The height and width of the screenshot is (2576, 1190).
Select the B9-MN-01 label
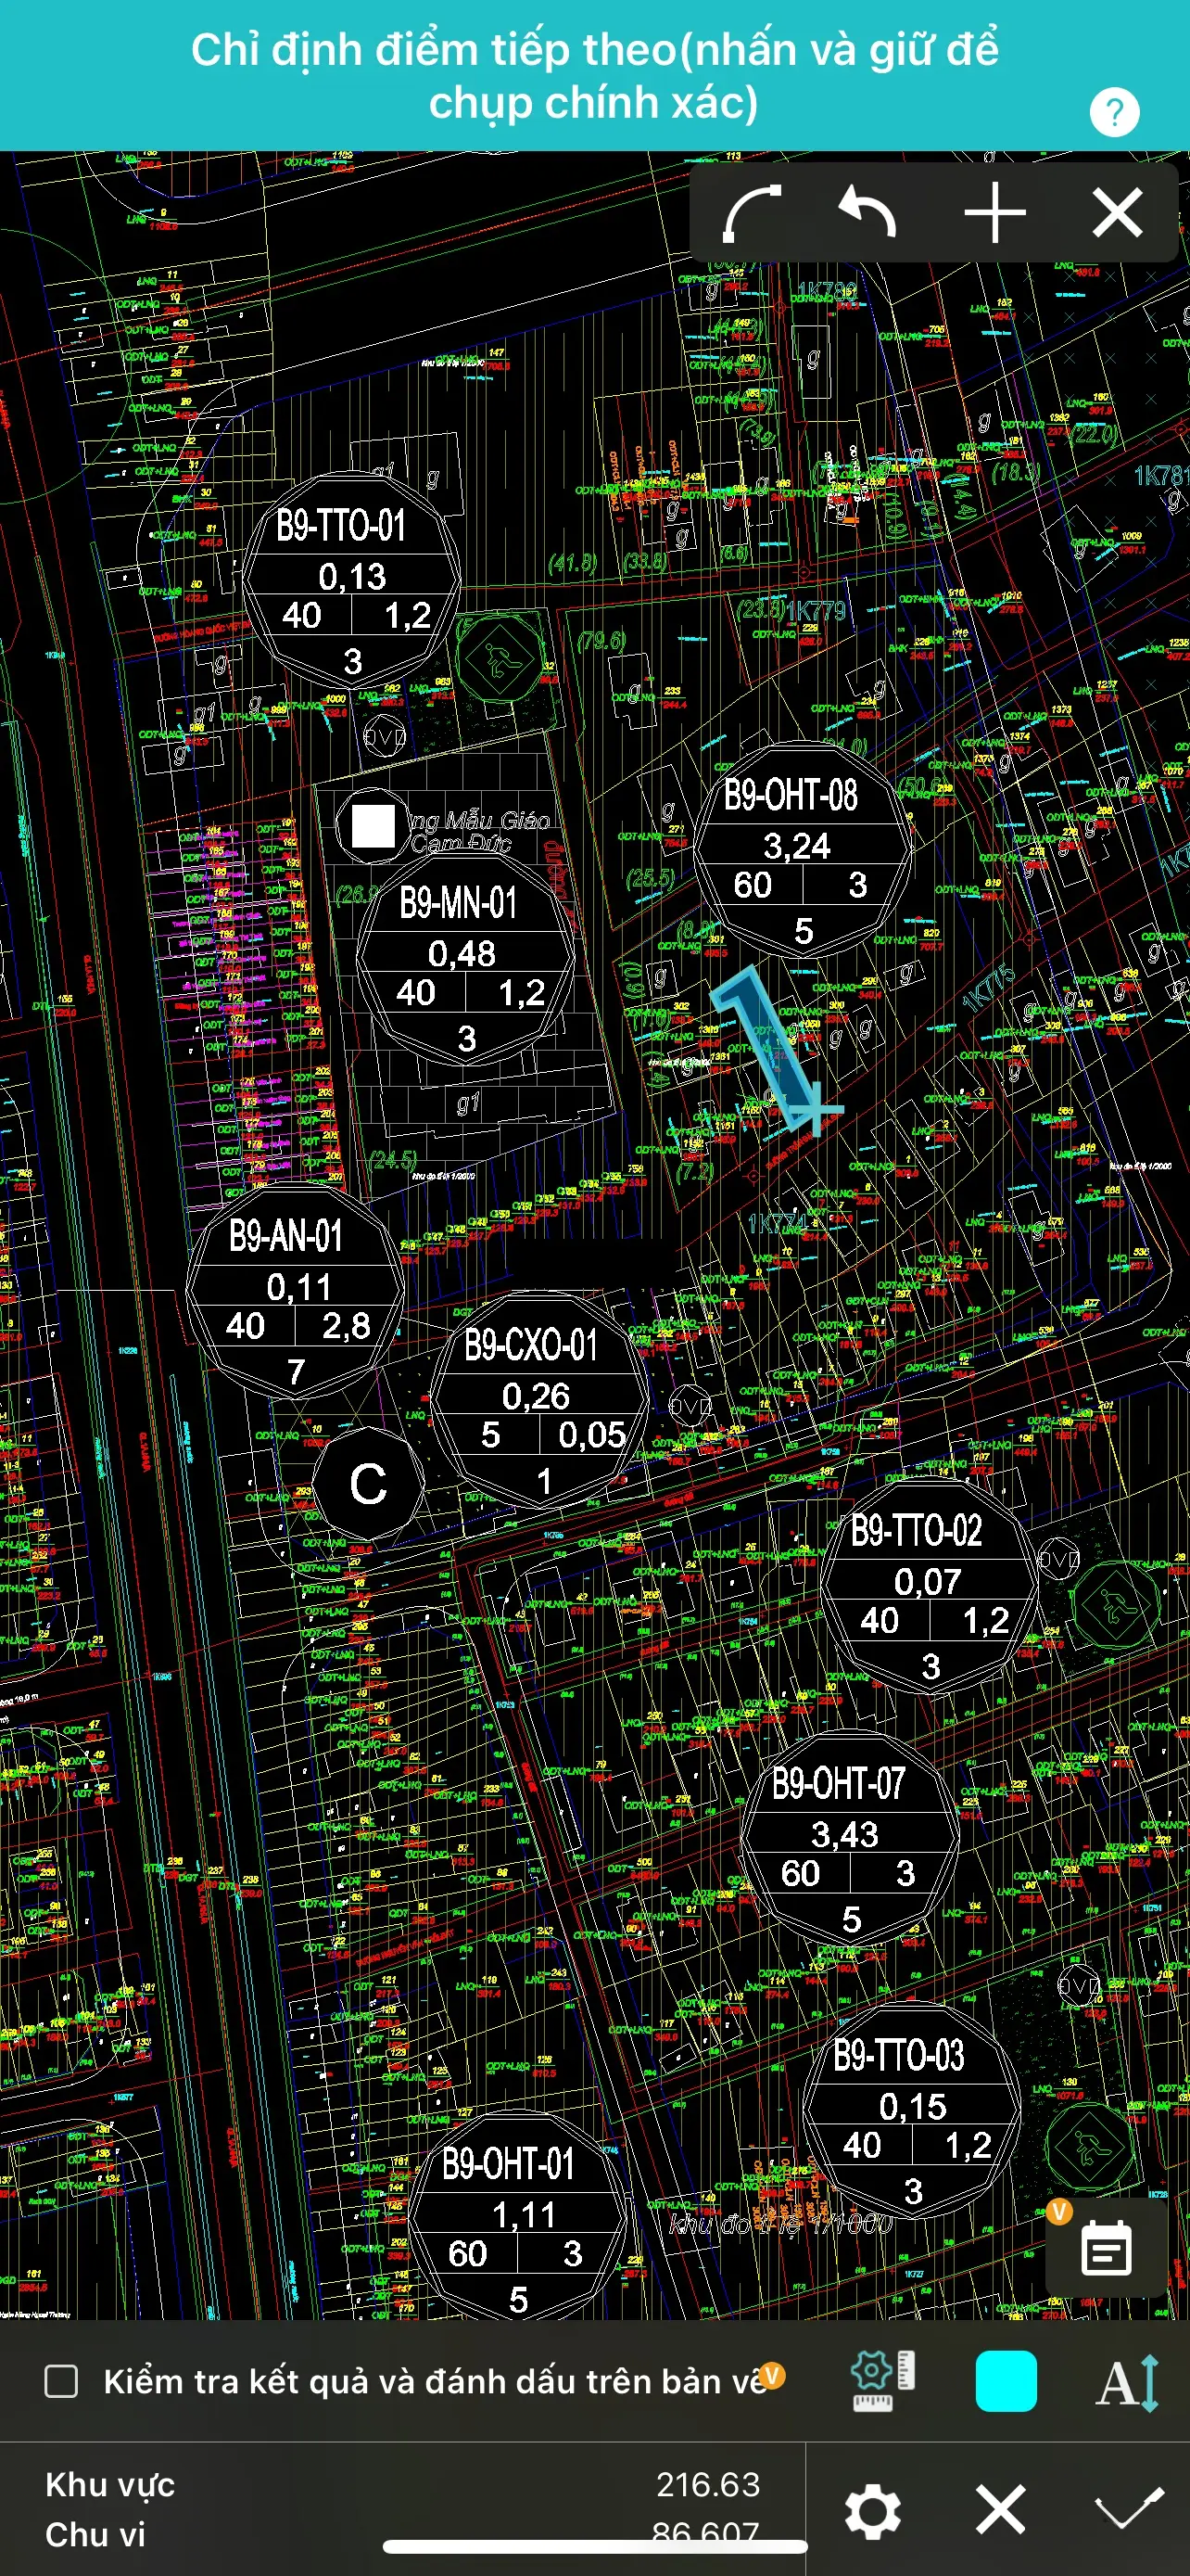pos(459,903)
